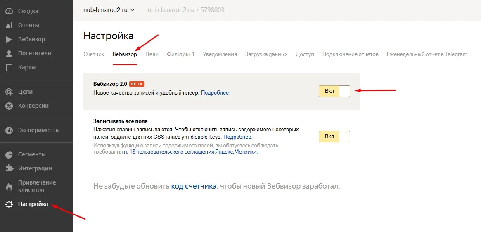Open Привлечение клиентов in the sidebar

pos(37,186)
